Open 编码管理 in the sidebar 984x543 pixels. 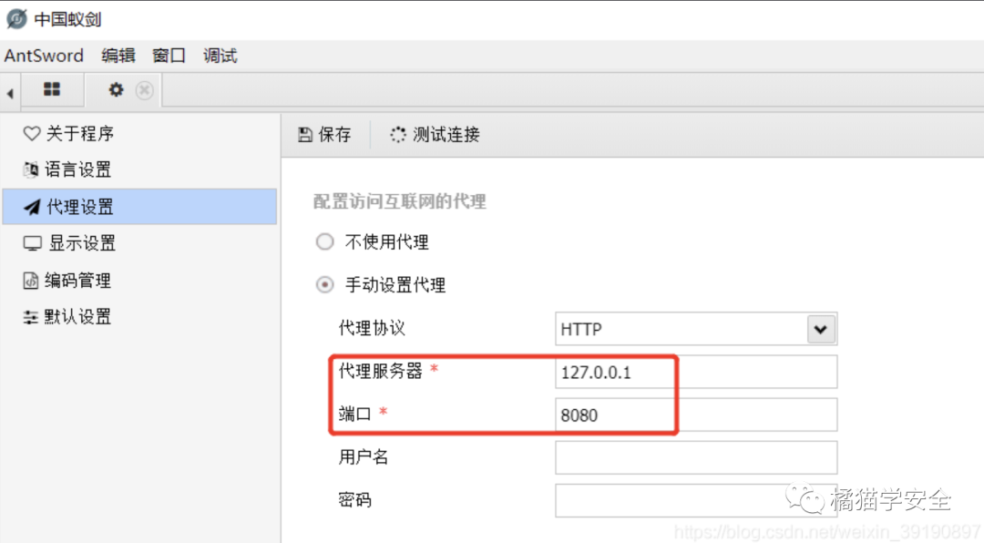(x=140, y=280)
